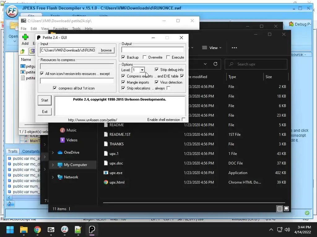Open File Explorer from the taskbar
Image resolution: width=317 pixels, height=237 pixels.
[24, 230]
